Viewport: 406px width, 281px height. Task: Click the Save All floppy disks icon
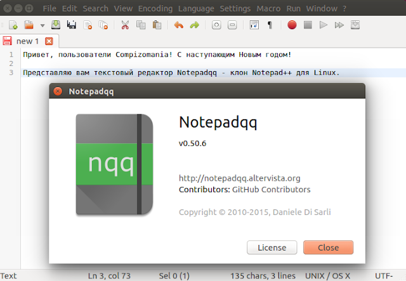point(72,25)
